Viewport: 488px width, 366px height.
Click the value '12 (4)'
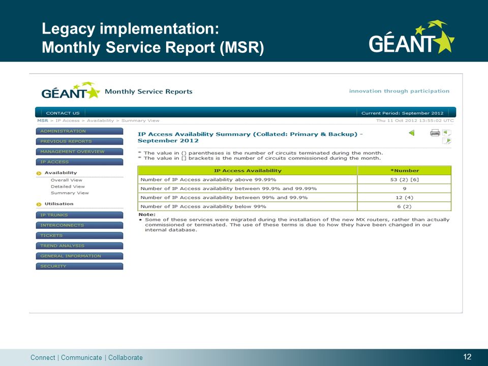[405, 198]
